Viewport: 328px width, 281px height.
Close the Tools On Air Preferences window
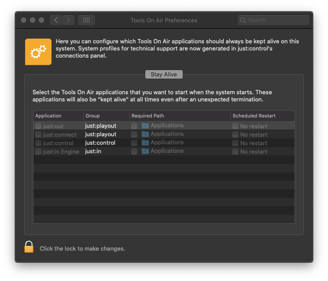coord(24,20)
